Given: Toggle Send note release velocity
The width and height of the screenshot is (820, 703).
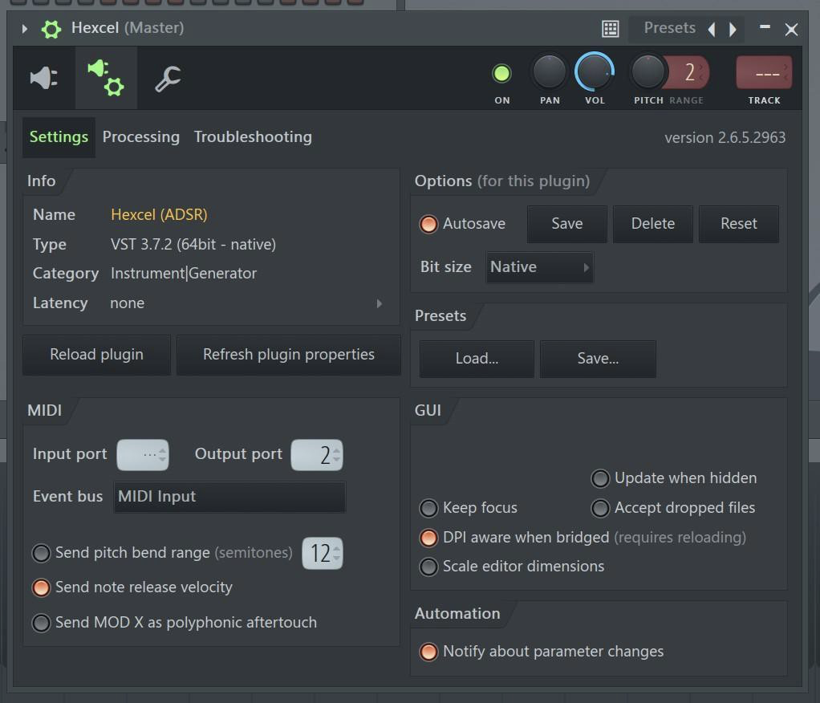Looking at the screenshot, I should [x=41, y=587].
